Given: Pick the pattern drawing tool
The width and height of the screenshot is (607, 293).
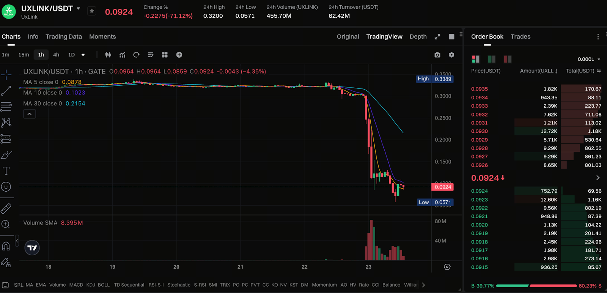Looking at the screenshot, I should pos(6,123).
